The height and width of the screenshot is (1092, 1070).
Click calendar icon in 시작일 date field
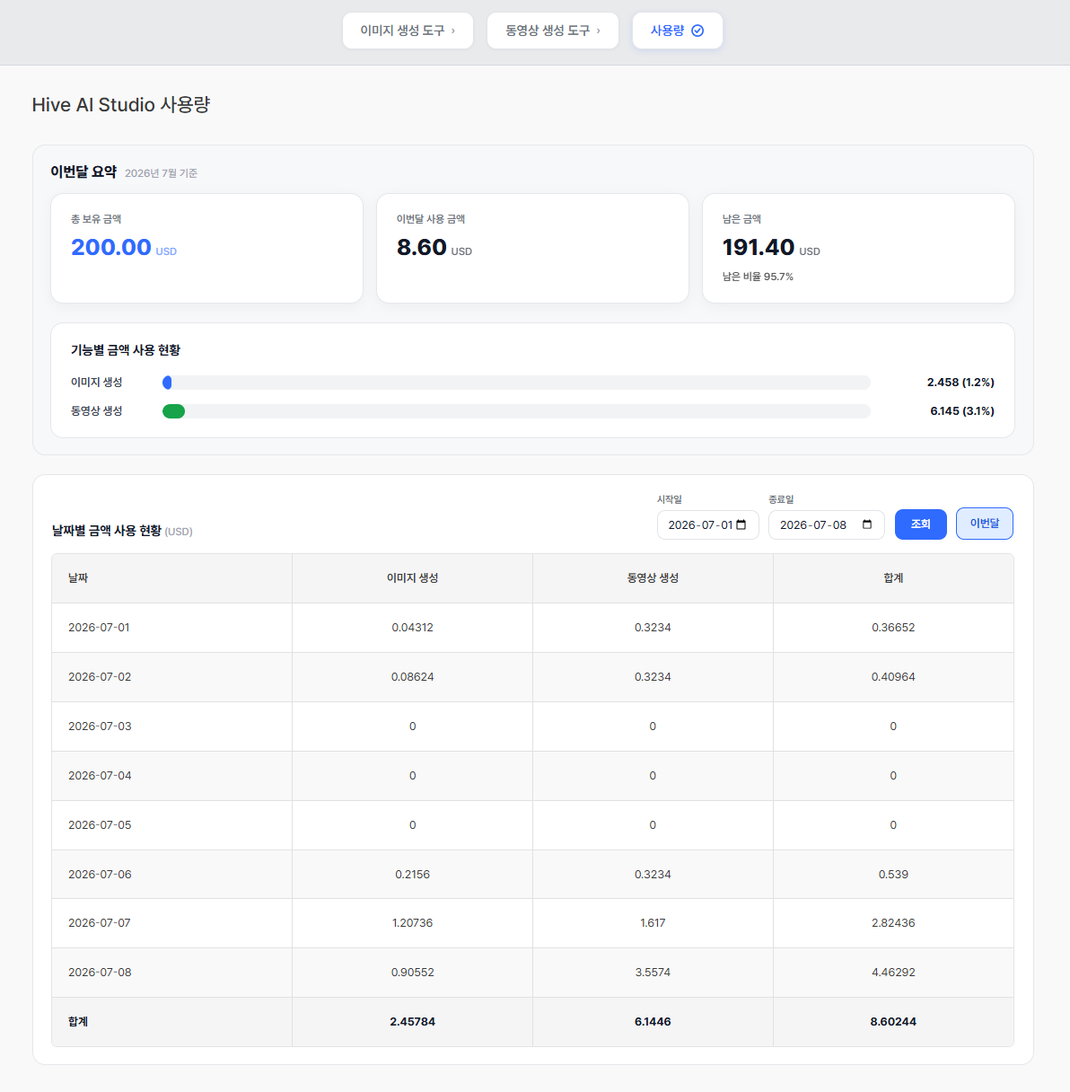click(741, 524)
